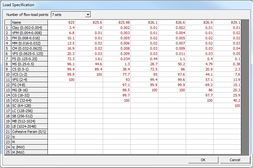Select the VCG (32-64) row label
The width and height of the screenshot is (253, 168).
[x=29, y=100]
